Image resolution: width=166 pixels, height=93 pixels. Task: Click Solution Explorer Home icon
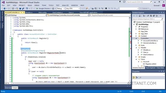140,16
